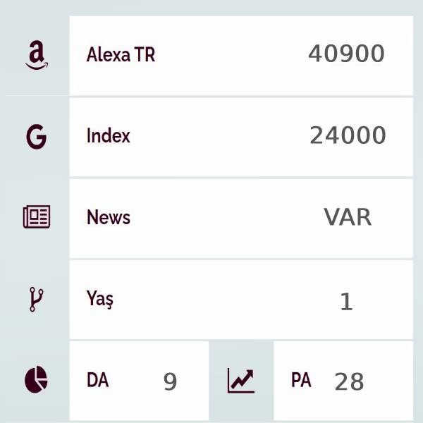Viewport: 423px width, 423px height.
Task: Click the Google G icon
Action: [x=37, y=137]
